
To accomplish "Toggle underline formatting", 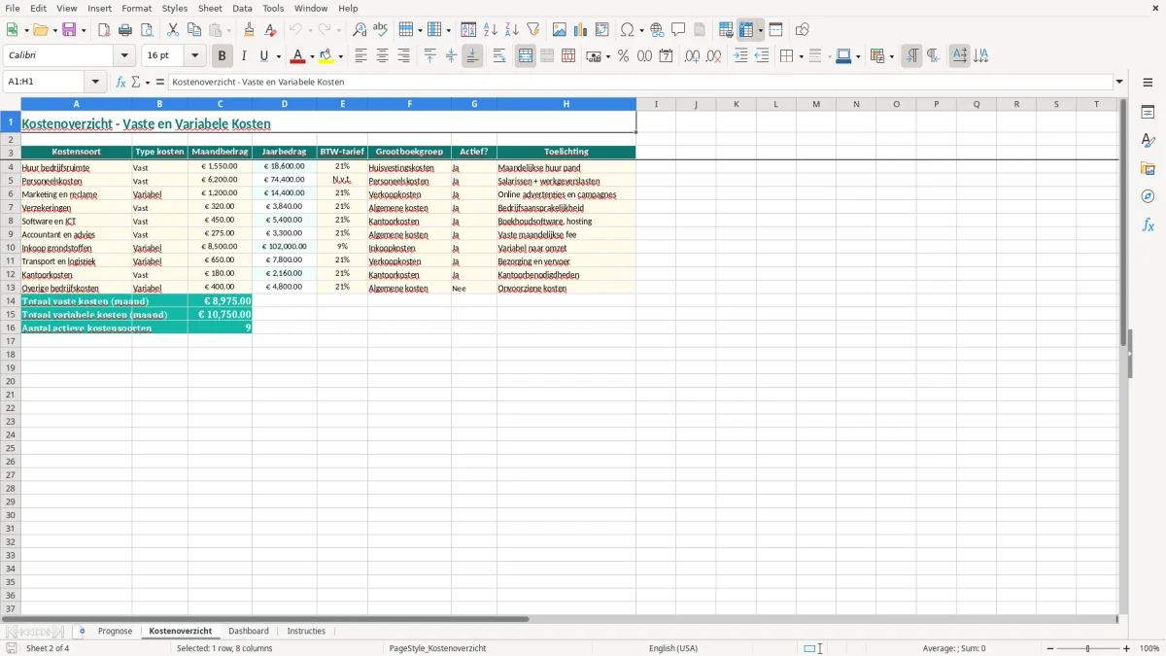I will click(263, 56).
